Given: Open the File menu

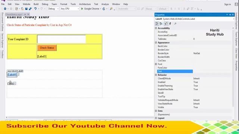Looking at the screenshot, I should [x=3, y=4].
